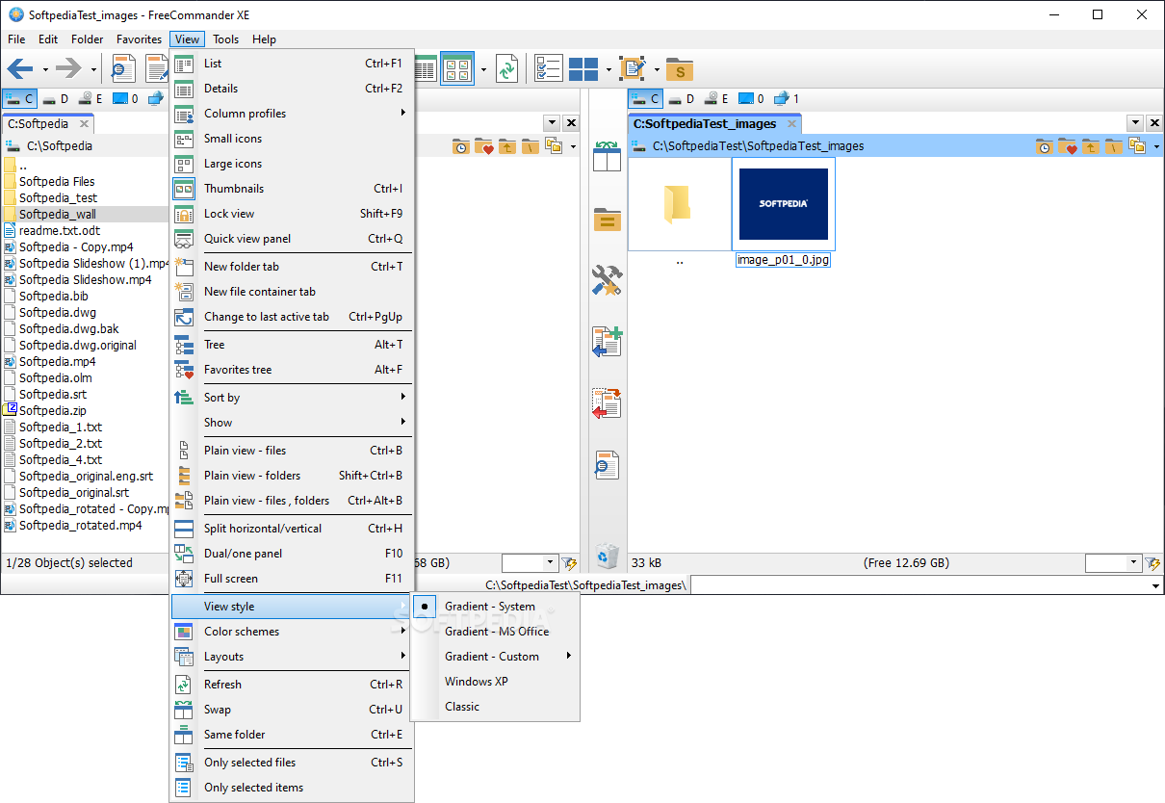This screenshot has height=803, width=1165.
Task: Expand the Show submenu
Action: (x=292, y=423)
